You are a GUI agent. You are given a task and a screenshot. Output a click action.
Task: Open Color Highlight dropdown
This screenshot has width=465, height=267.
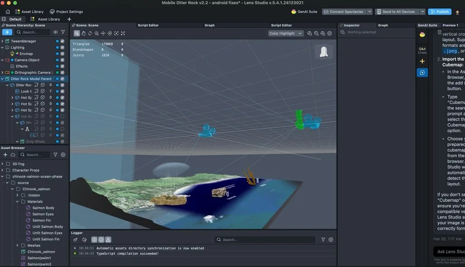(x=285, y=33)
